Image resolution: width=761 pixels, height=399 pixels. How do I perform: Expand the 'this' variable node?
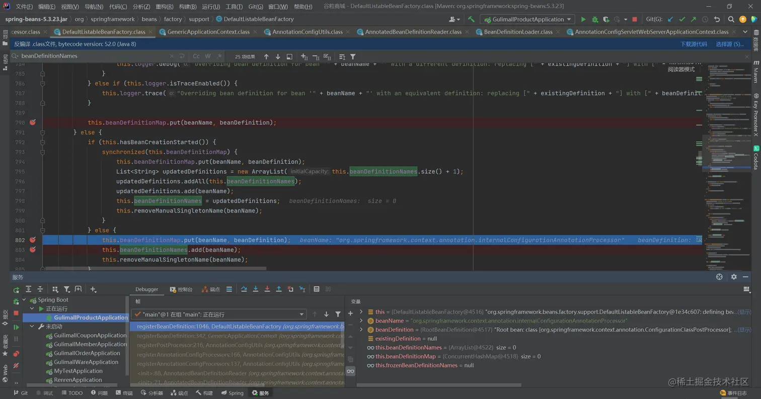point(361,312)
